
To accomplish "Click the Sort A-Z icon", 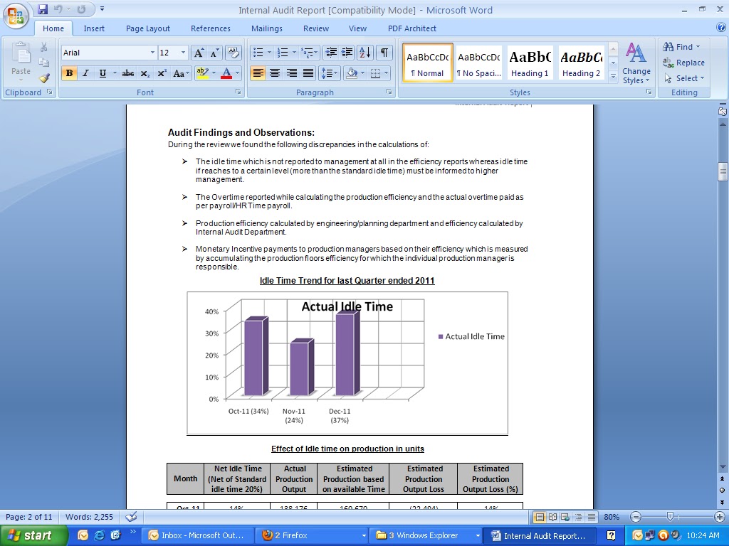I will (365, 53).
